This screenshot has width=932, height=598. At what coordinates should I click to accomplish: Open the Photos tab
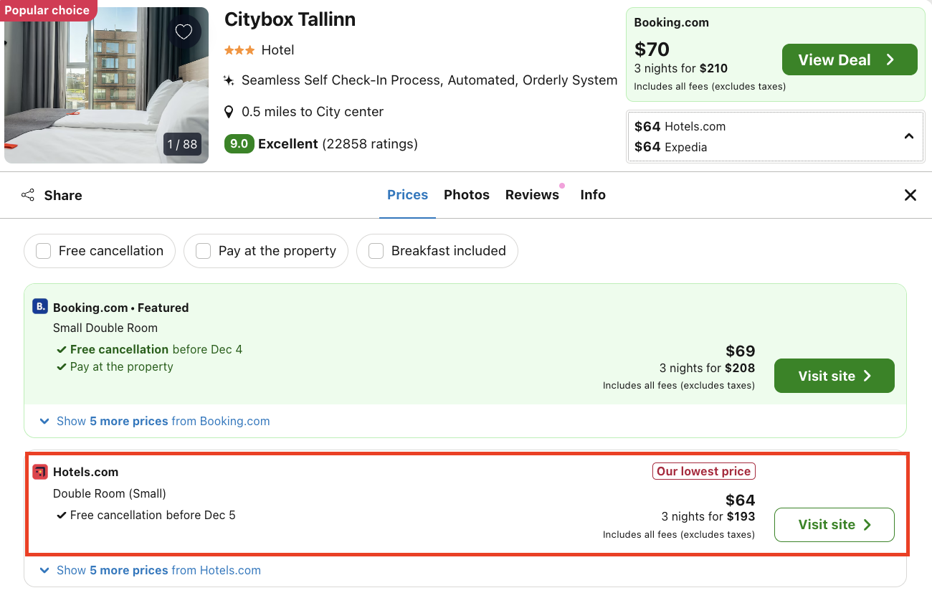[467, 195]
